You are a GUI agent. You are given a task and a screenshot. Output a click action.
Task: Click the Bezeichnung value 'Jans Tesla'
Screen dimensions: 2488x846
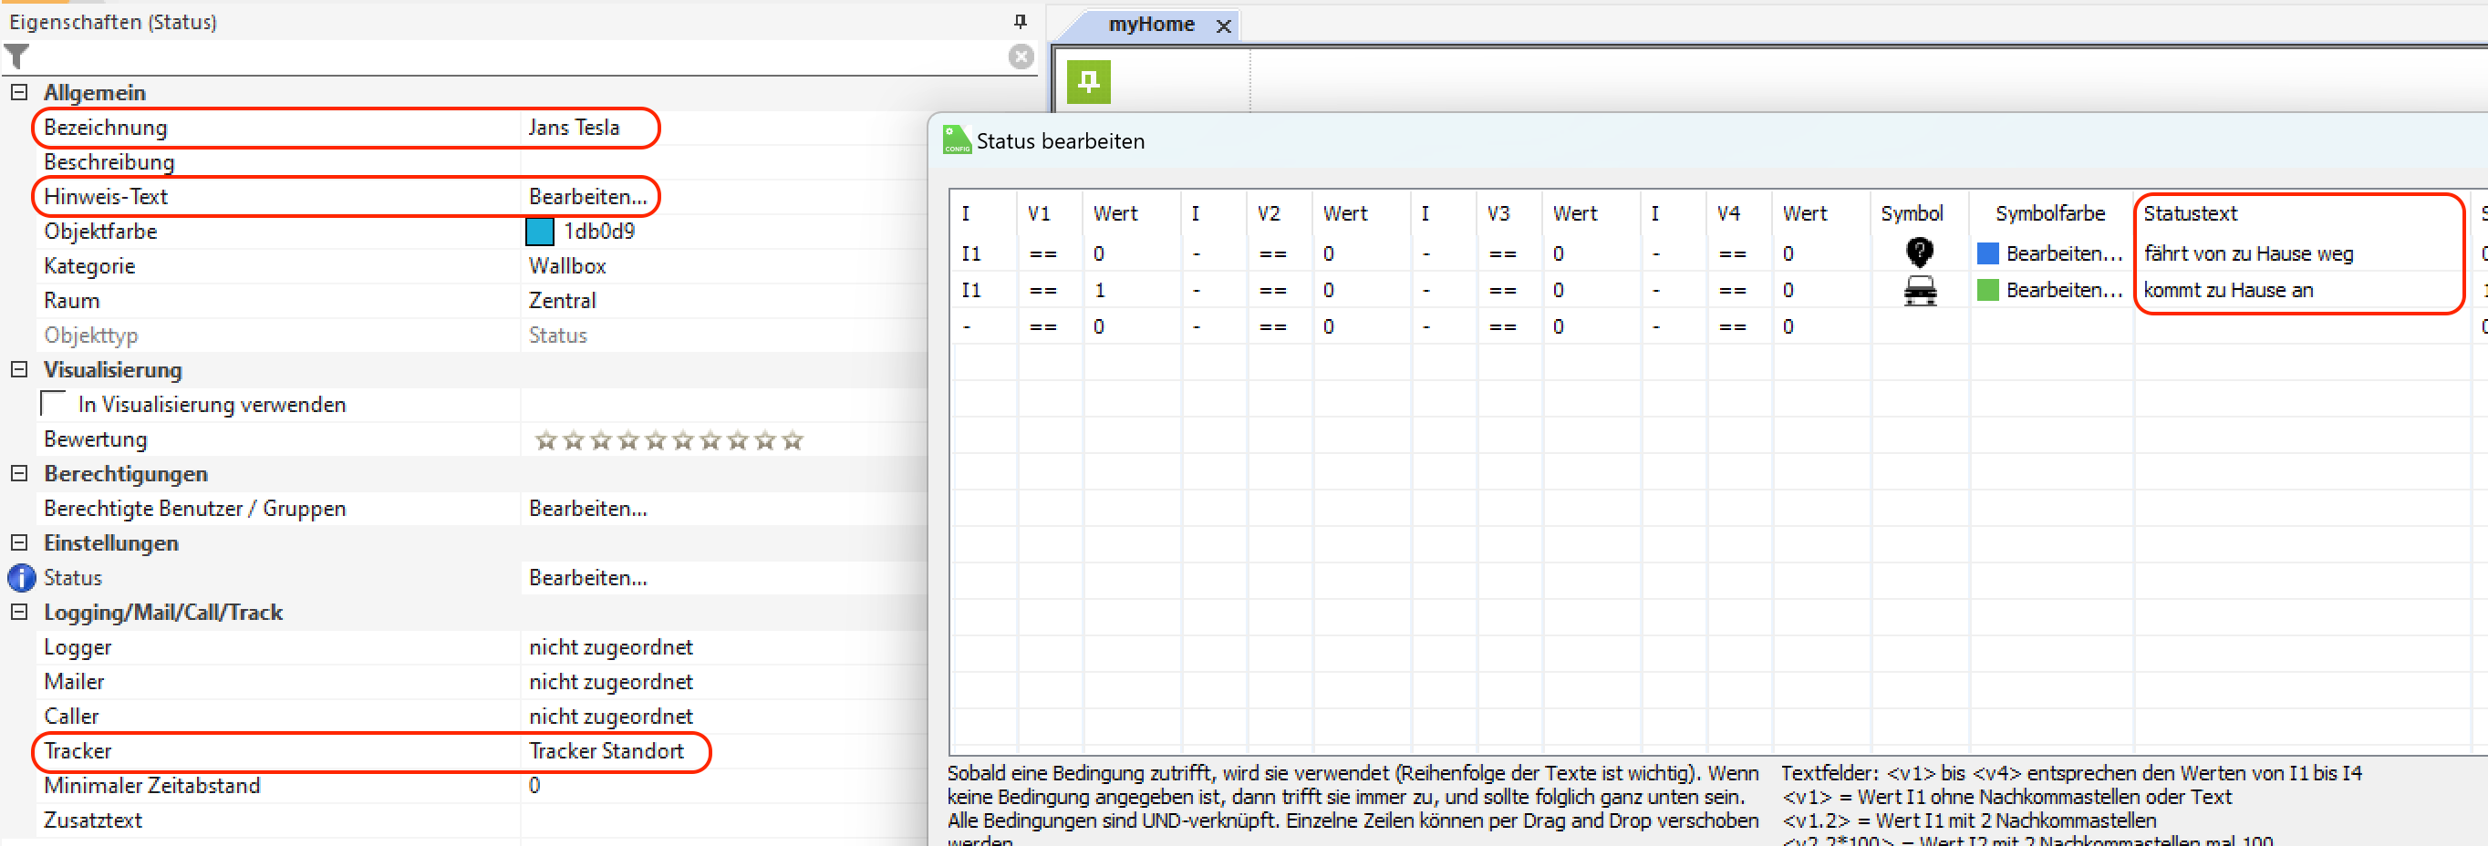tap(574, 128)
